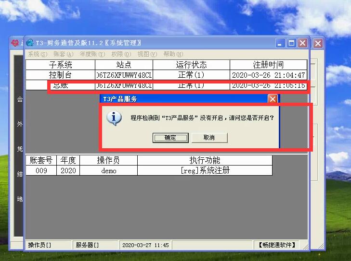
Task: Click 服务器[] in the status bar
Action: point(87,245)
